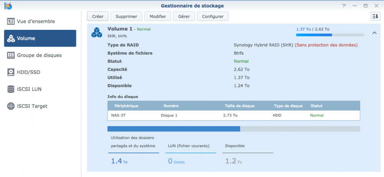Click the Type de disque column header
The width and height of the screenshot is (384, 177).
point(288,106)
